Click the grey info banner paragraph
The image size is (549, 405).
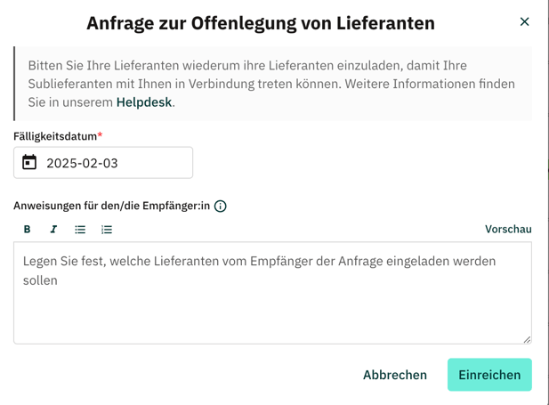click(x=271, y=84)
